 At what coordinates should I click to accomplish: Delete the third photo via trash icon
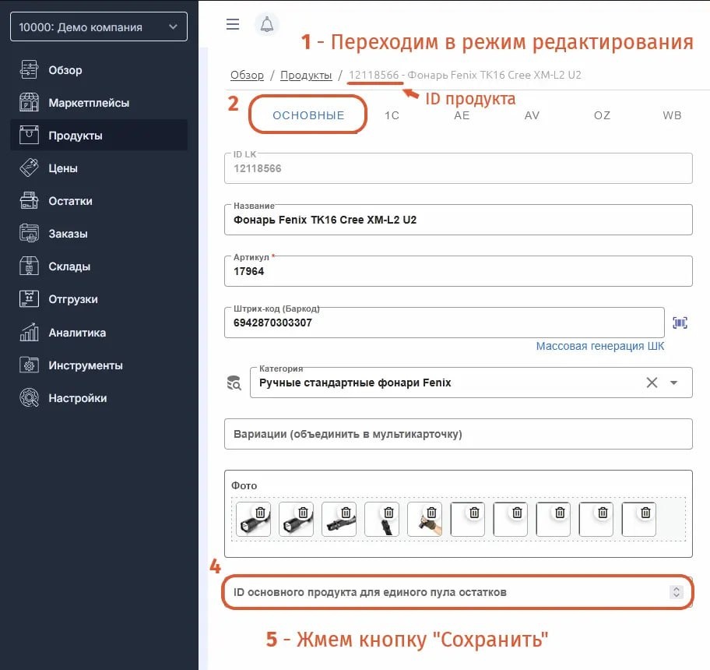pos(346,513)
